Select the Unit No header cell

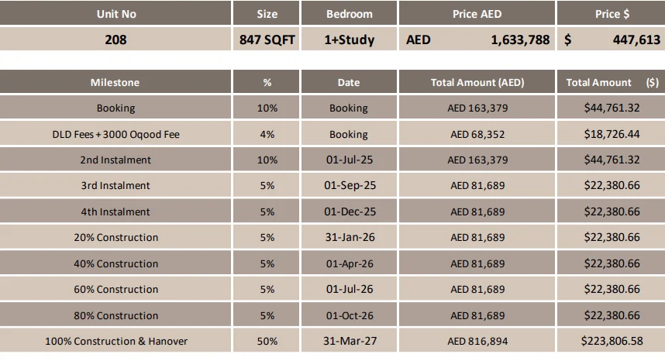(x=115, y=13)
